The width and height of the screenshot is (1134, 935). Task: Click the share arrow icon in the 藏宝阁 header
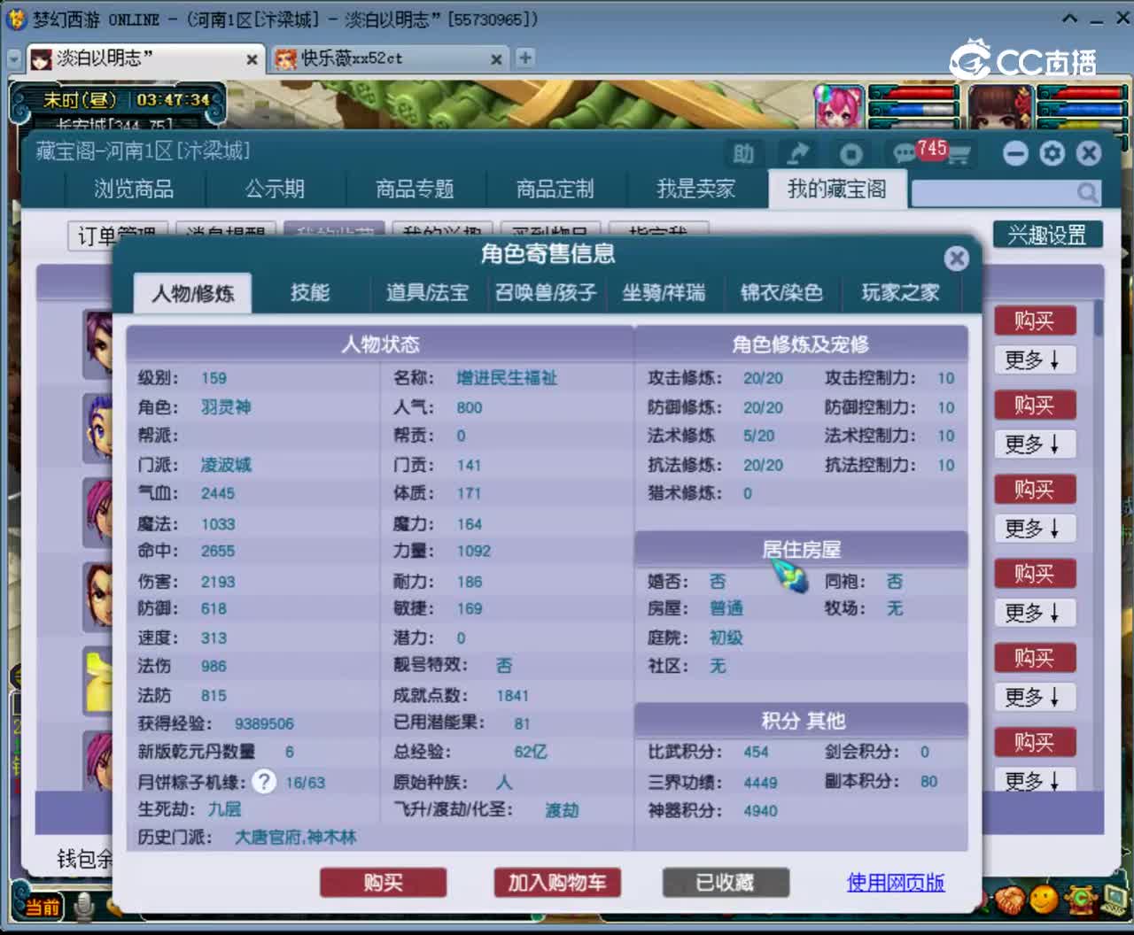click(798, 154)
